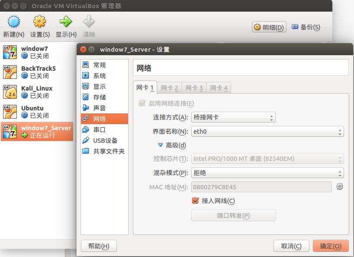This screenshot has width=354, height=257.
Task: Click the 显示(H) green arrow icon
Action: pyautogui.click(x=66, y=22)
